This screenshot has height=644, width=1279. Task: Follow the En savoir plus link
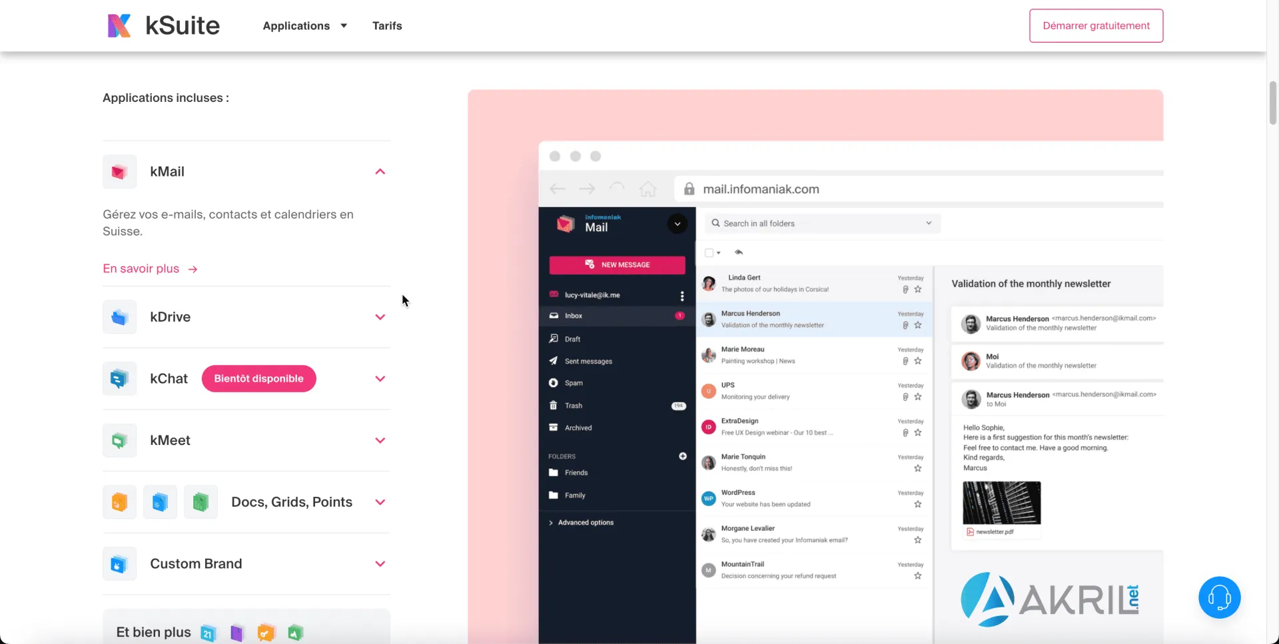pos(150,269)
